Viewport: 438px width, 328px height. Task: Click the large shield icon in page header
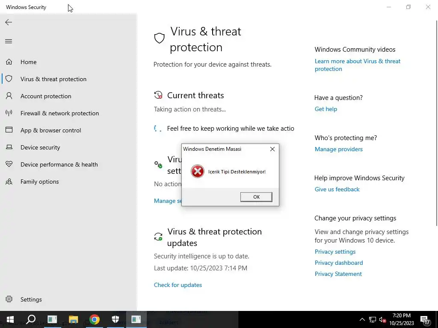pyautogui.click(x=159, y=38)
